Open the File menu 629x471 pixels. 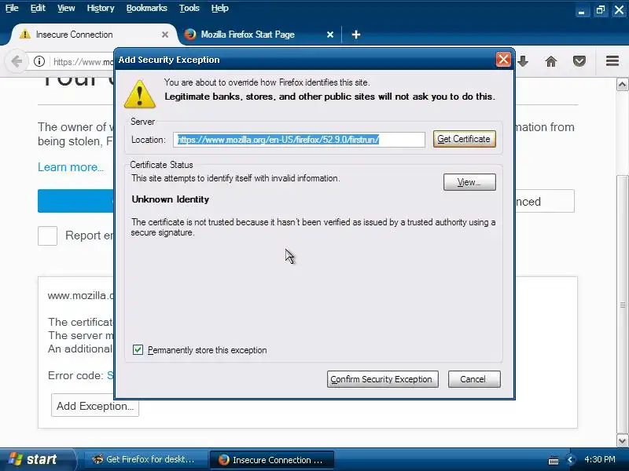click(12, 8)
